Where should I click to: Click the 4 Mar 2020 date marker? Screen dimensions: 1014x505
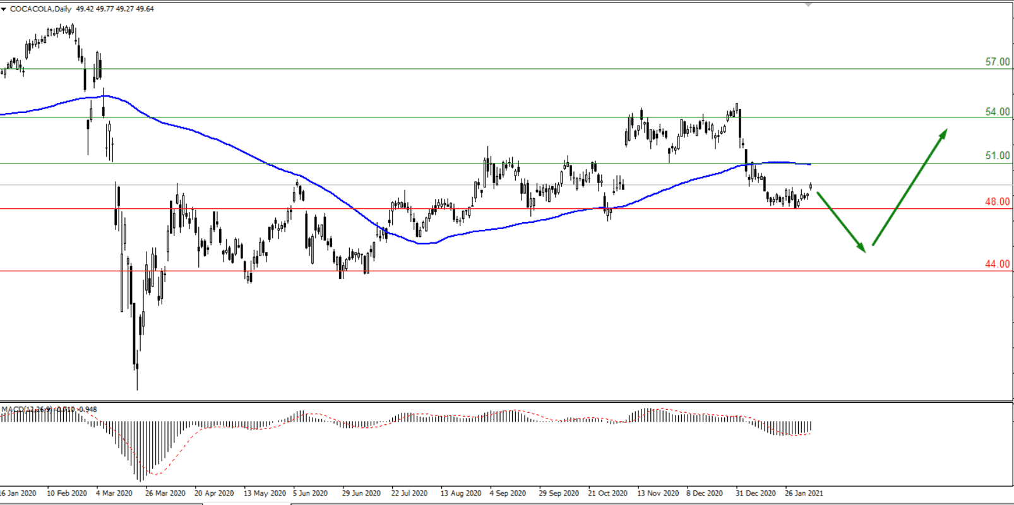coord(114,493)
